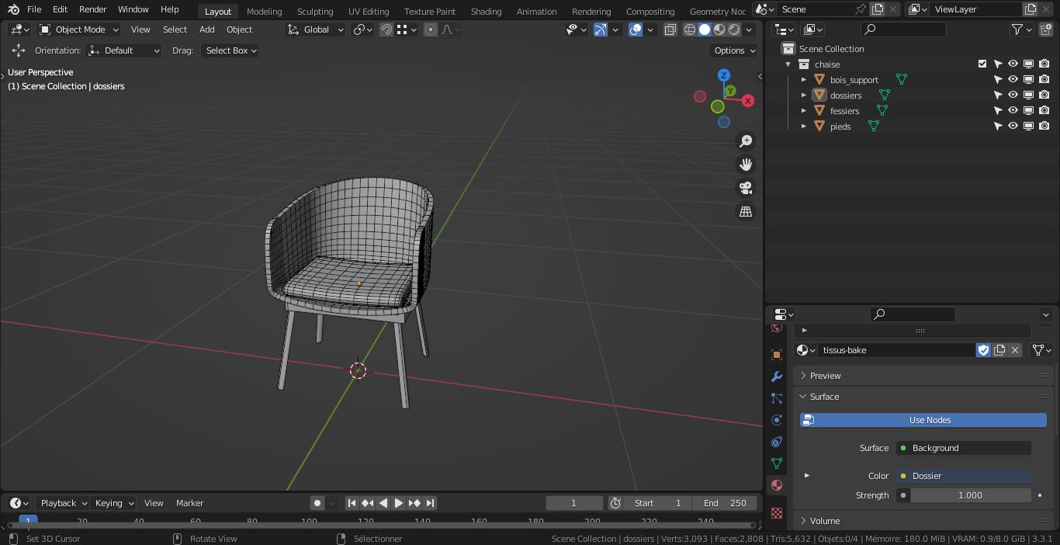Switch to the UV Editing workspace tab
1060x545 pixels.
pos(368,11)
